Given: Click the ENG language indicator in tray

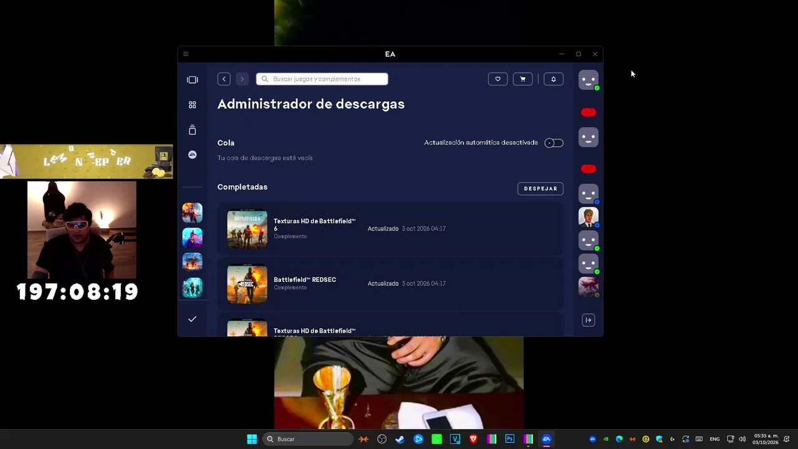Looking at the screenshot, I should [x=714, y=439].
